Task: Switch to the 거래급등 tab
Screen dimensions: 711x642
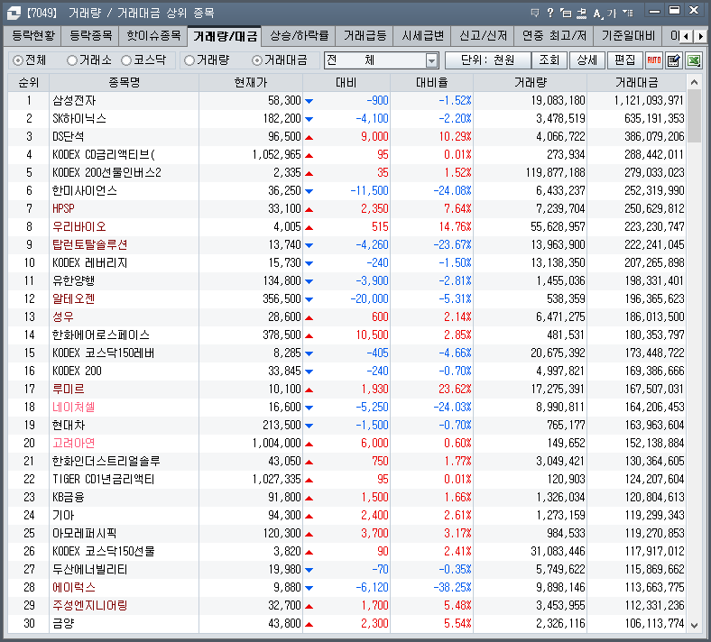Action: (365, 36)
